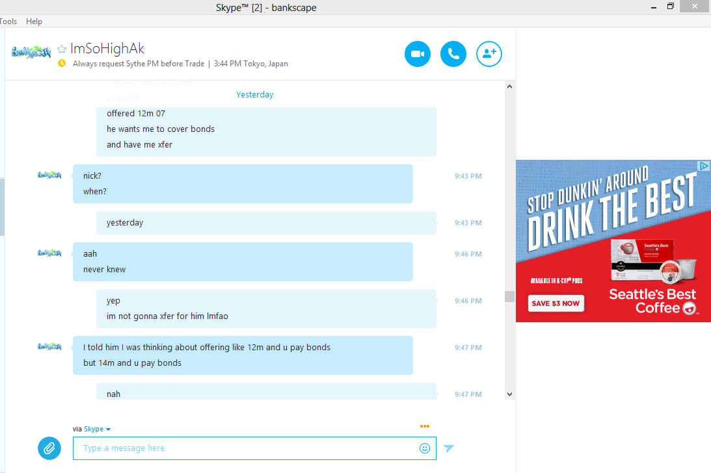Send the message with paper plane icon
The width and height of the screenshot is (711, 473).
pyautogui.click(x=448, y=448)
